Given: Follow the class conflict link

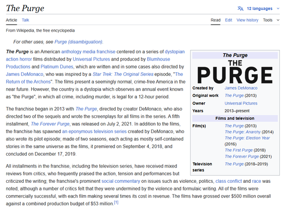Looking at the screenshot, I should click(x=229, y=181).
